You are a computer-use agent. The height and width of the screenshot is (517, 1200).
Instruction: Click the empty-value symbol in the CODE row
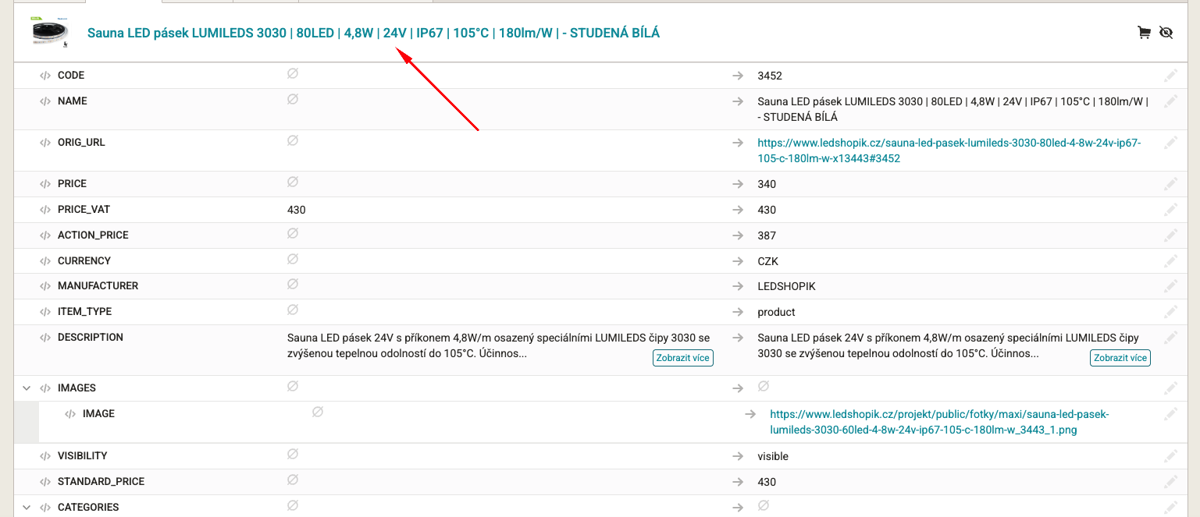click(293, 74)
